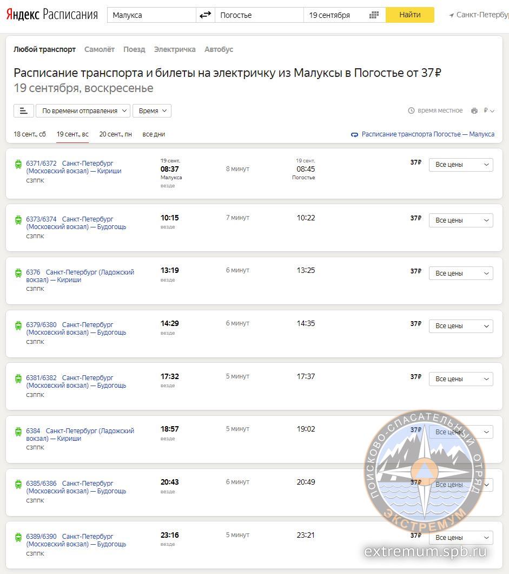Click the 8 минут duration text

tap(237, 169)
